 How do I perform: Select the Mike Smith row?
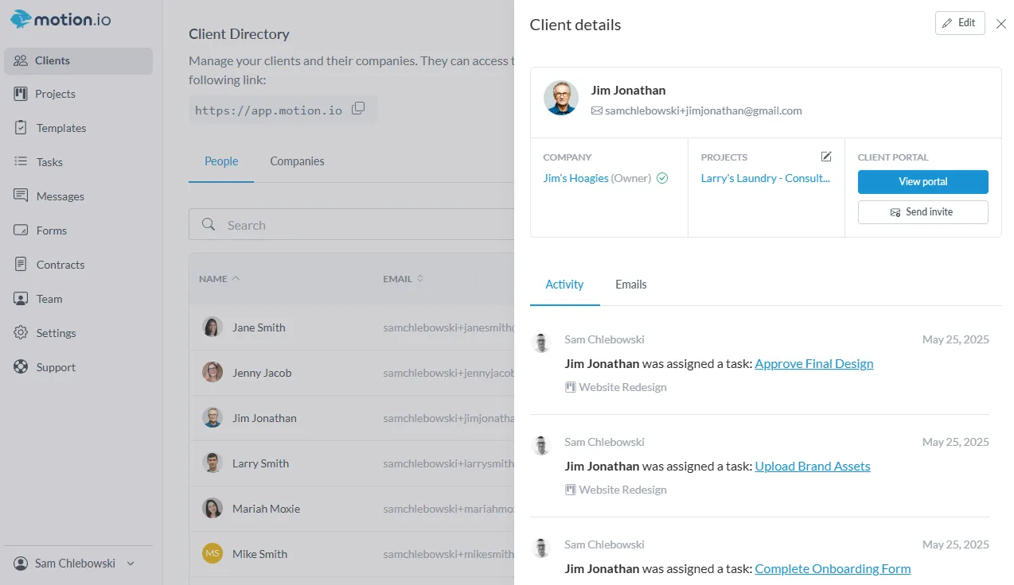tap(352, 554)
